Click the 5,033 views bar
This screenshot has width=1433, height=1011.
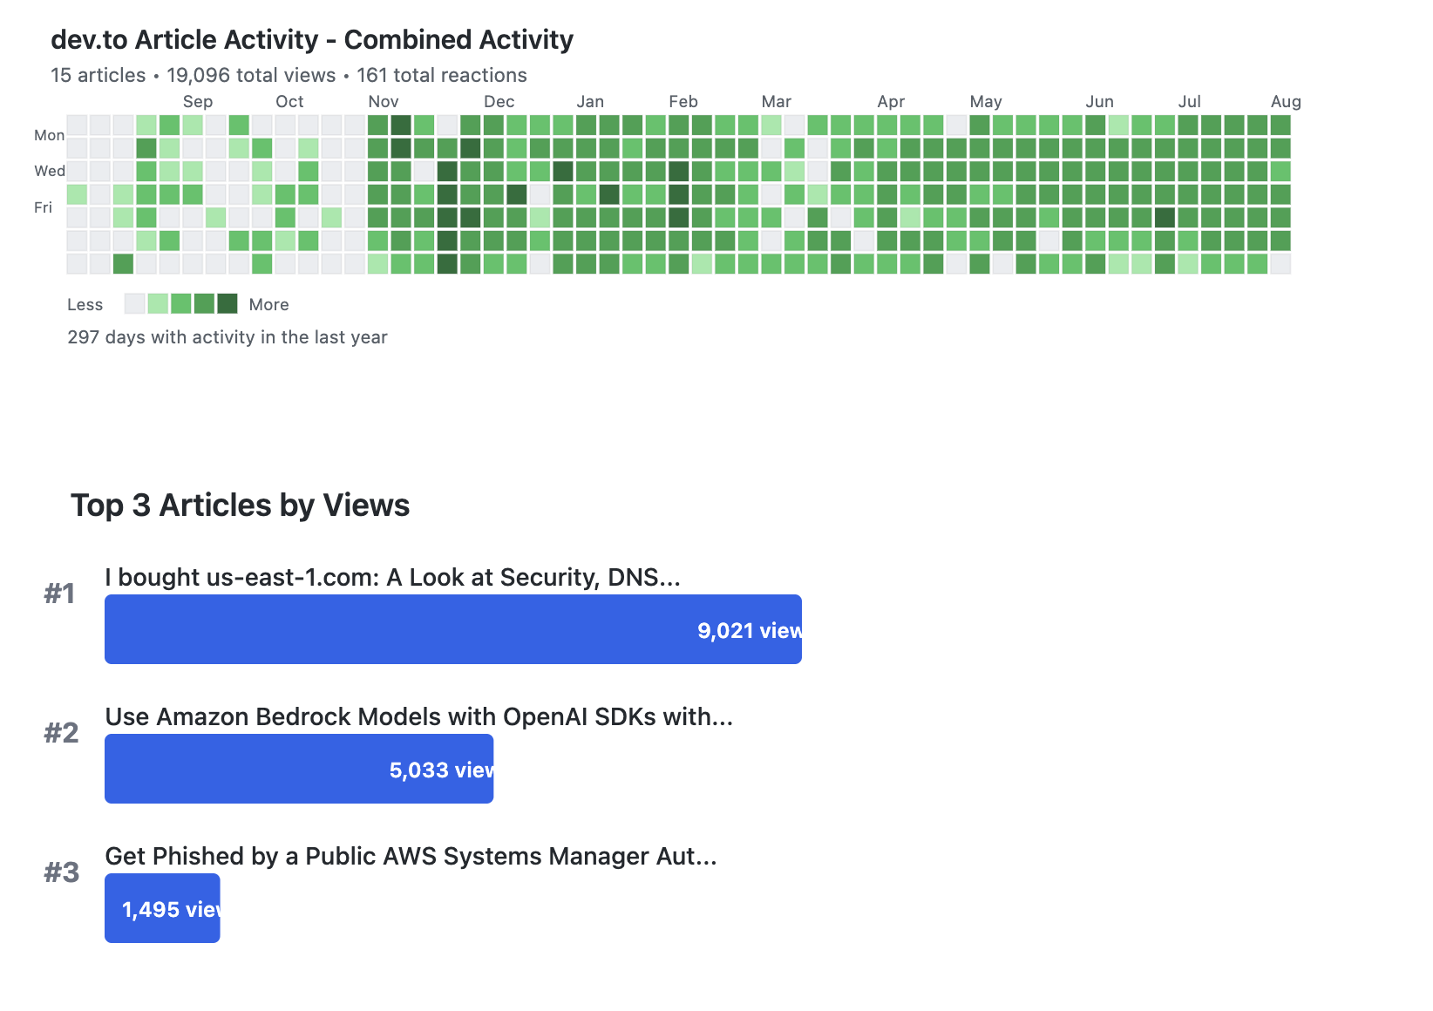tap(298, 769)
